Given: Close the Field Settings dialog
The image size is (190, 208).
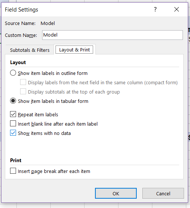Looking at the screenshot, I should [x=177, y=9].
